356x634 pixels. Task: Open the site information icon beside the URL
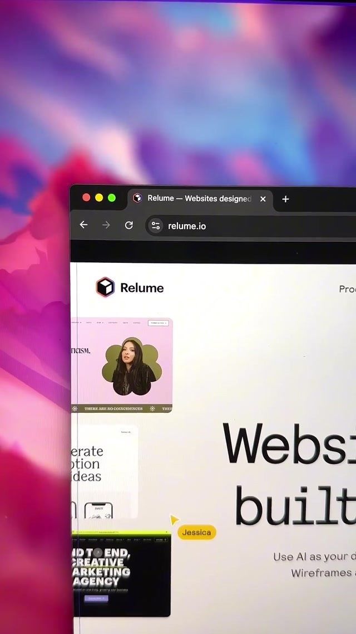tap(156, 226)
